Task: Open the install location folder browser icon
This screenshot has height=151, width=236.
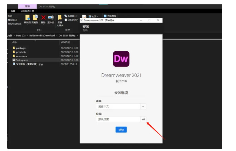Action: 143,119
